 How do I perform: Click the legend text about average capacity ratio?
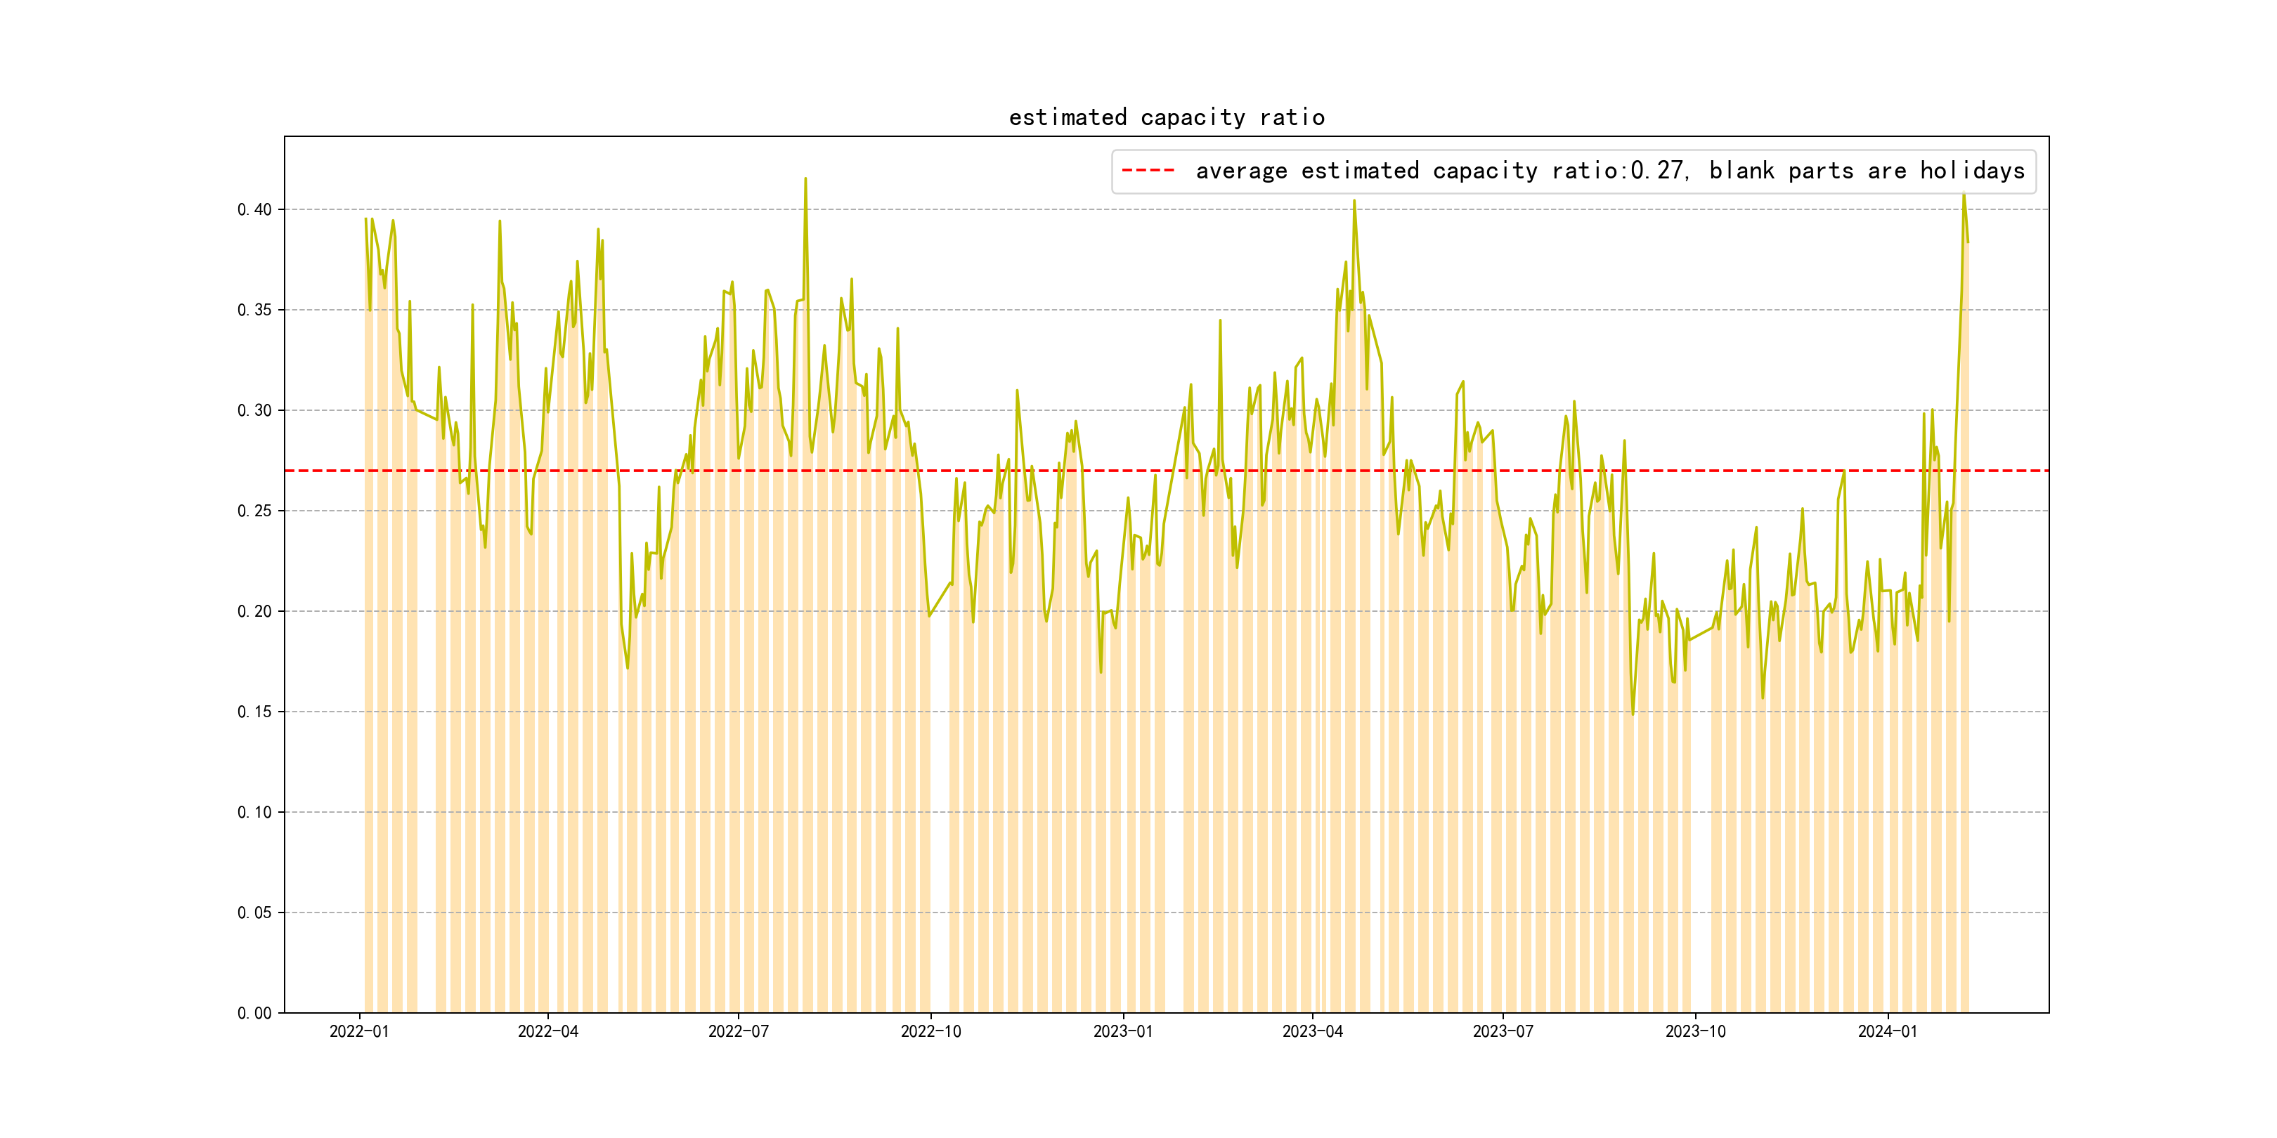pos(1609,171)
